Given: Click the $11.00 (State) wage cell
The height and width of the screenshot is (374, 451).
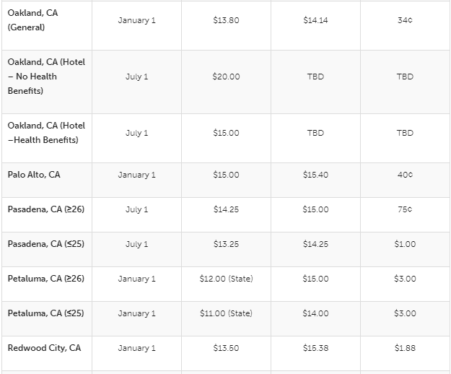Looking at the screenshot, I should click(226, 313).
